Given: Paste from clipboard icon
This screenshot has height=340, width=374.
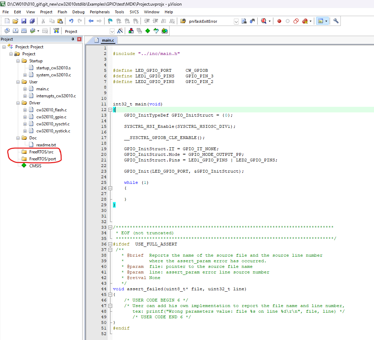Looking at the screenshot, I should point(60,21).
